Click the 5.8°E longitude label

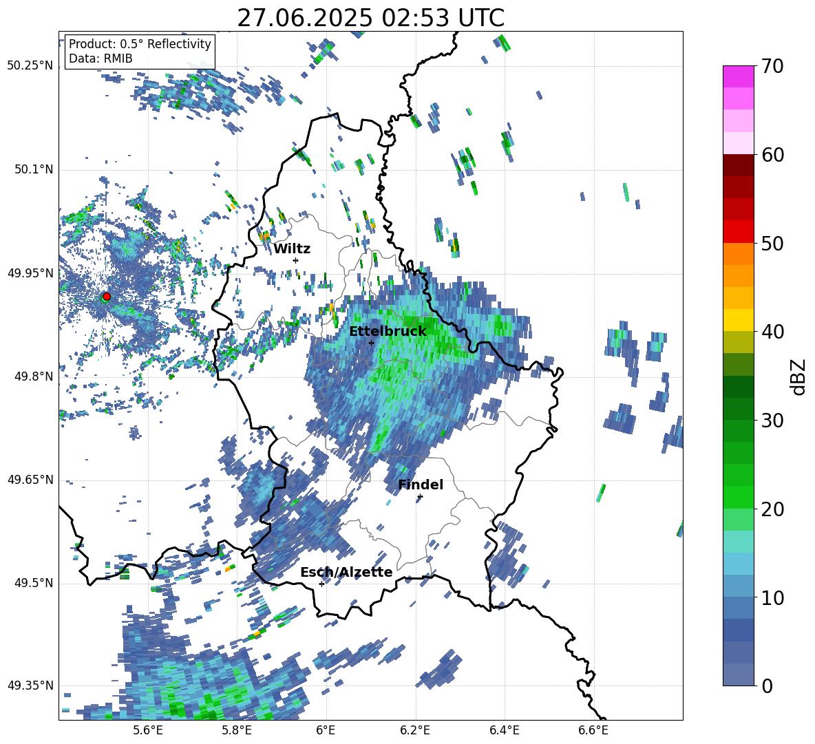(x=237, y=730)
